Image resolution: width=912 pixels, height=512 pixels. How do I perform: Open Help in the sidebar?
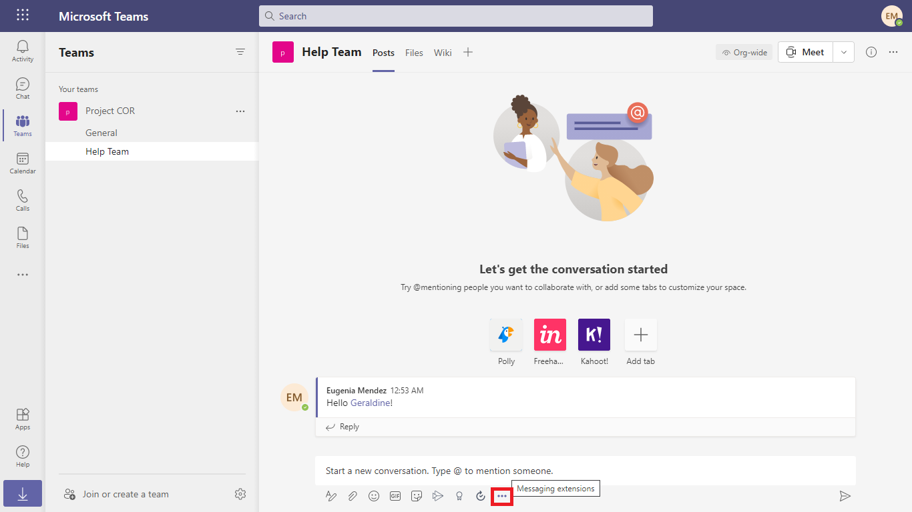[23, 456]
